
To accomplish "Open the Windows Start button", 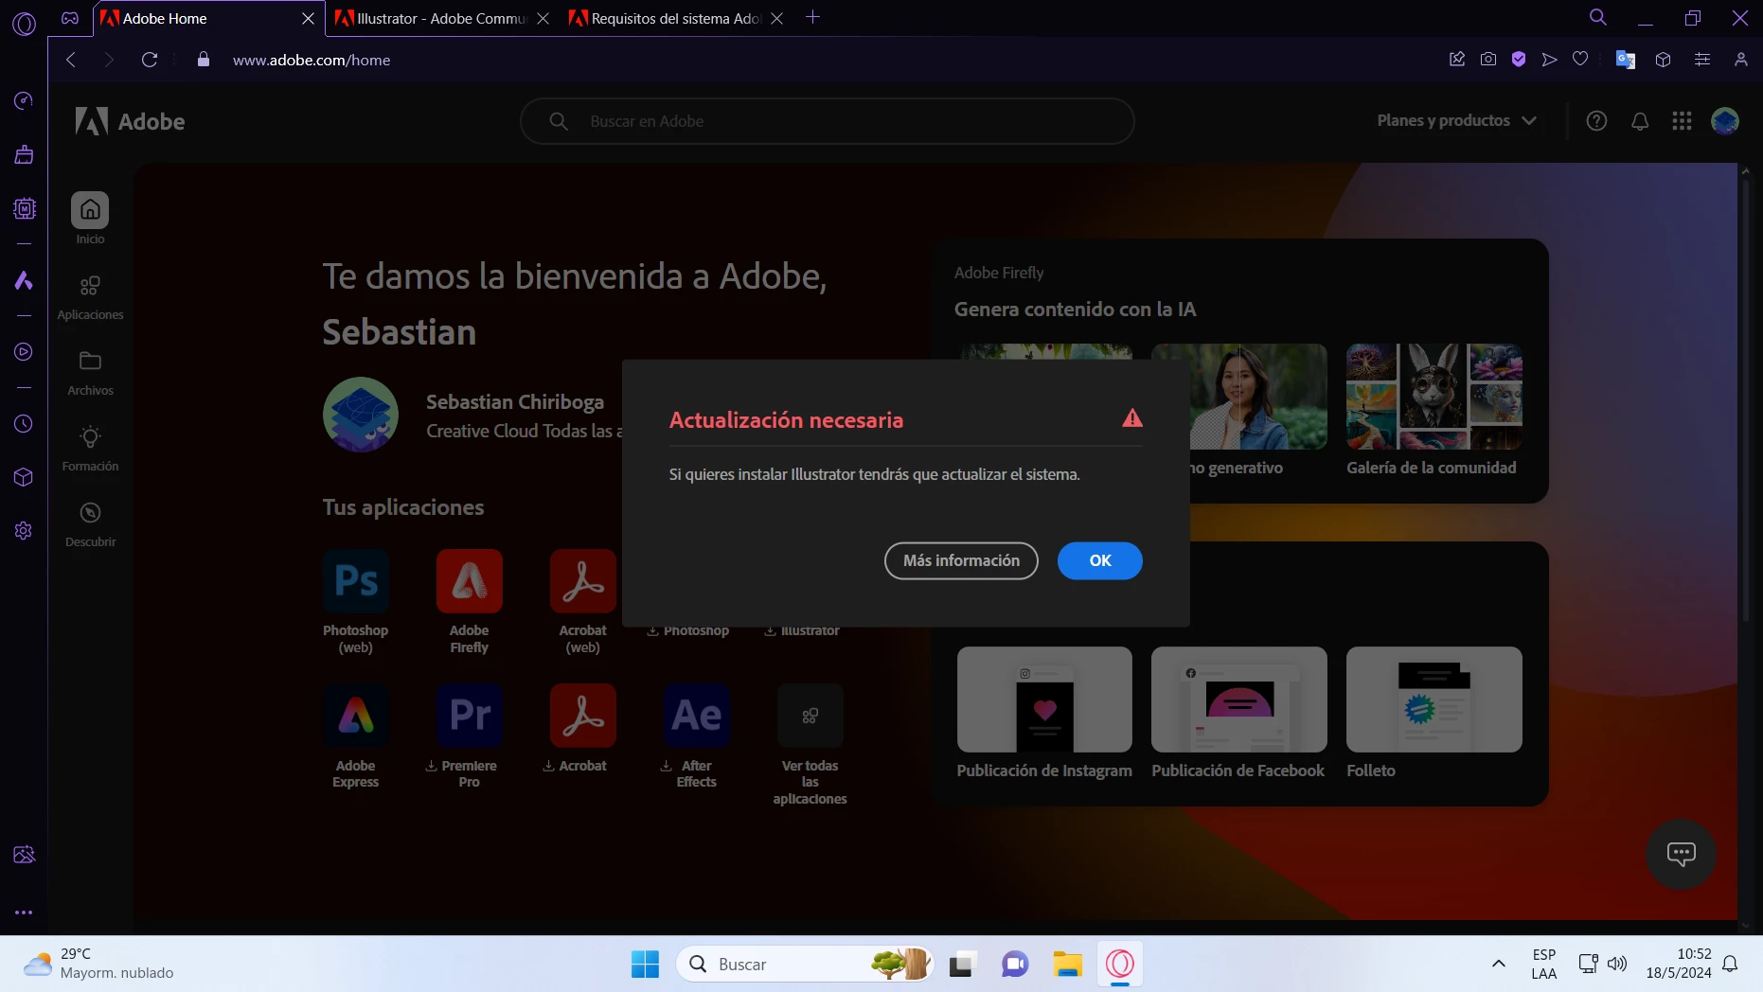I will 645,964.
